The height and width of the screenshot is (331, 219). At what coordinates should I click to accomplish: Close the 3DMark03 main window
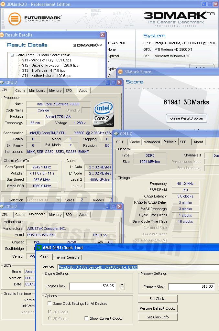[x=216, y=4]
